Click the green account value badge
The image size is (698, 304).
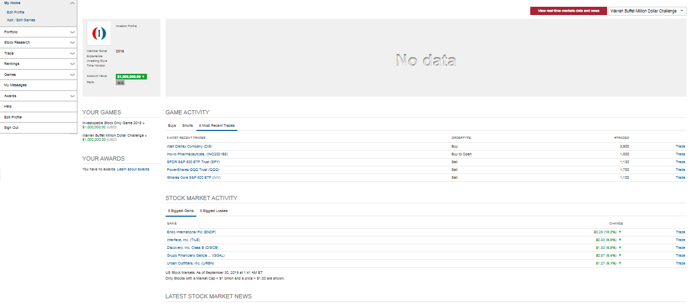[131, 76]
